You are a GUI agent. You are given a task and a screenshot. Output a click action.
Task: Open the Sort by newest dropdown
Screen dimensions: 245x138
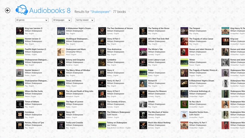(85, 20)
